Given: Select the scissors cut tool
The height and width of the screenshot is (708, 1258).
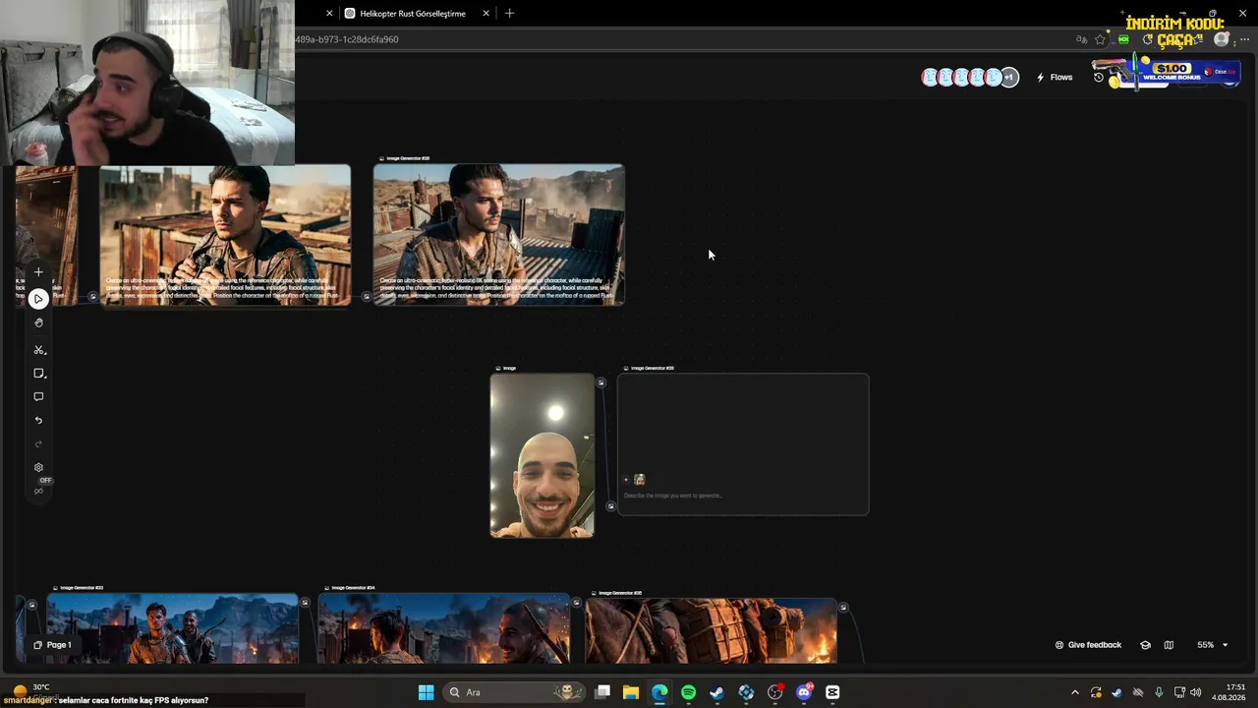Looking at the screenshot, I should coord(38,350).
